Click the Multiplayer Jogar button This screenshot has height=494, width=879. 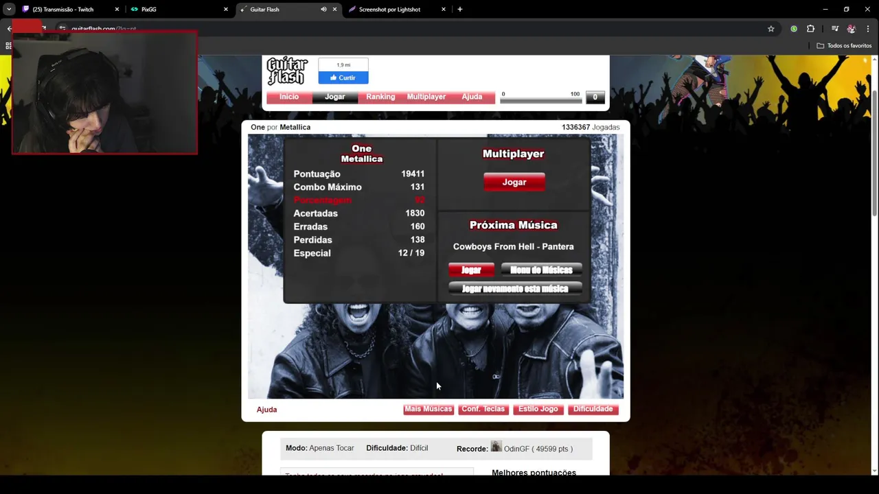pos(514,183)
